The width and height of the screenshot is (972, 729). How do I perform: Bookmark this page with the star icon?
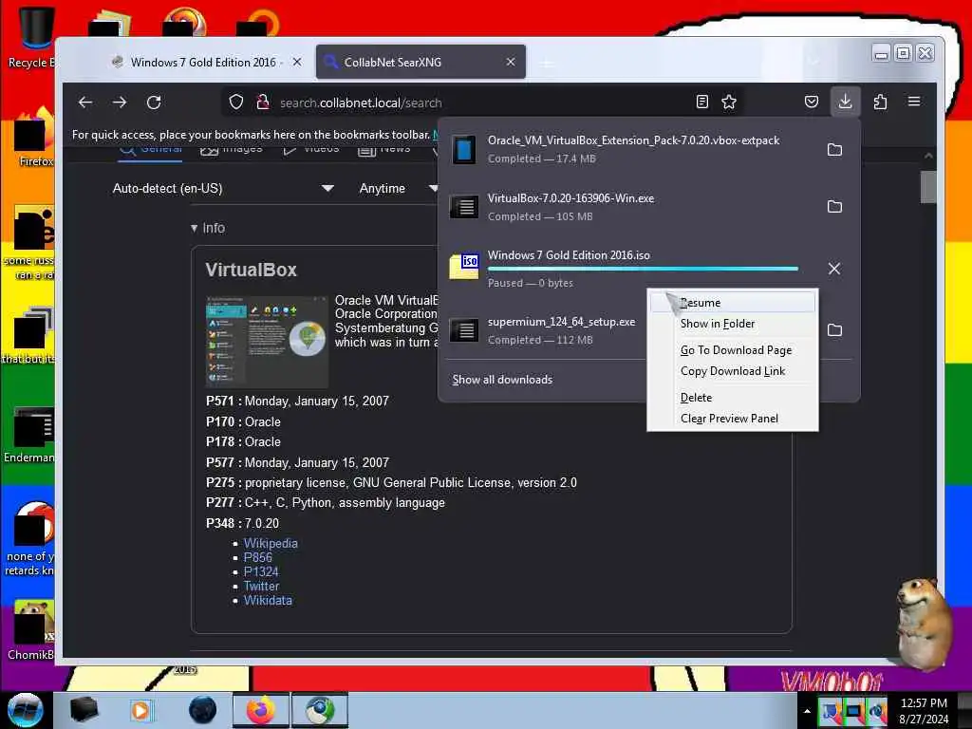[x=729, y=102]
